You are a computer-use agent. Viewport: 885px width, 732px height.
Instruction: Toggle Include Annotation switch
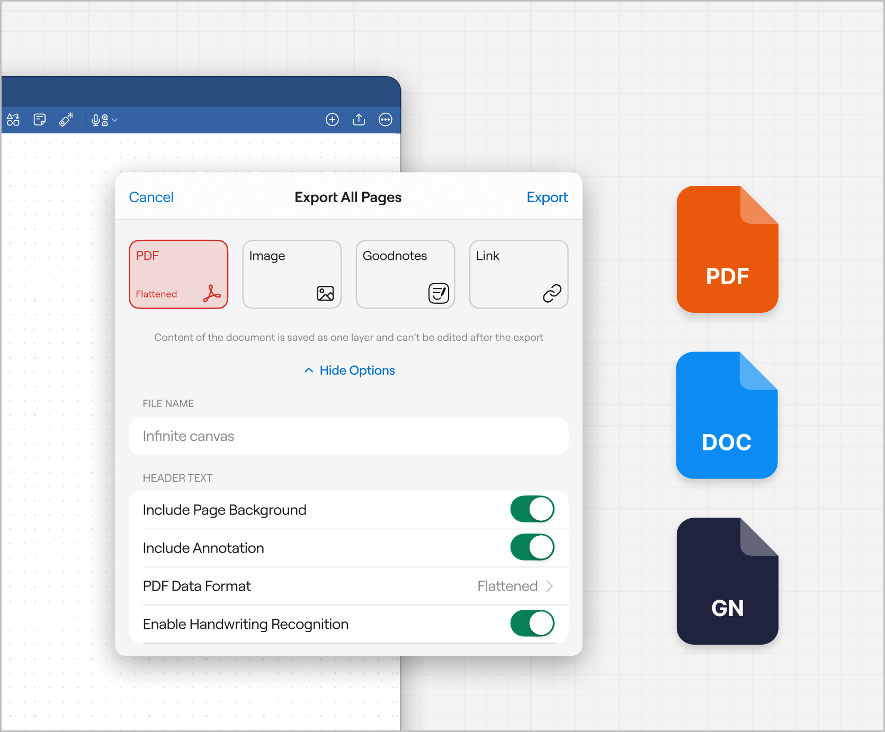pos(532,547)
